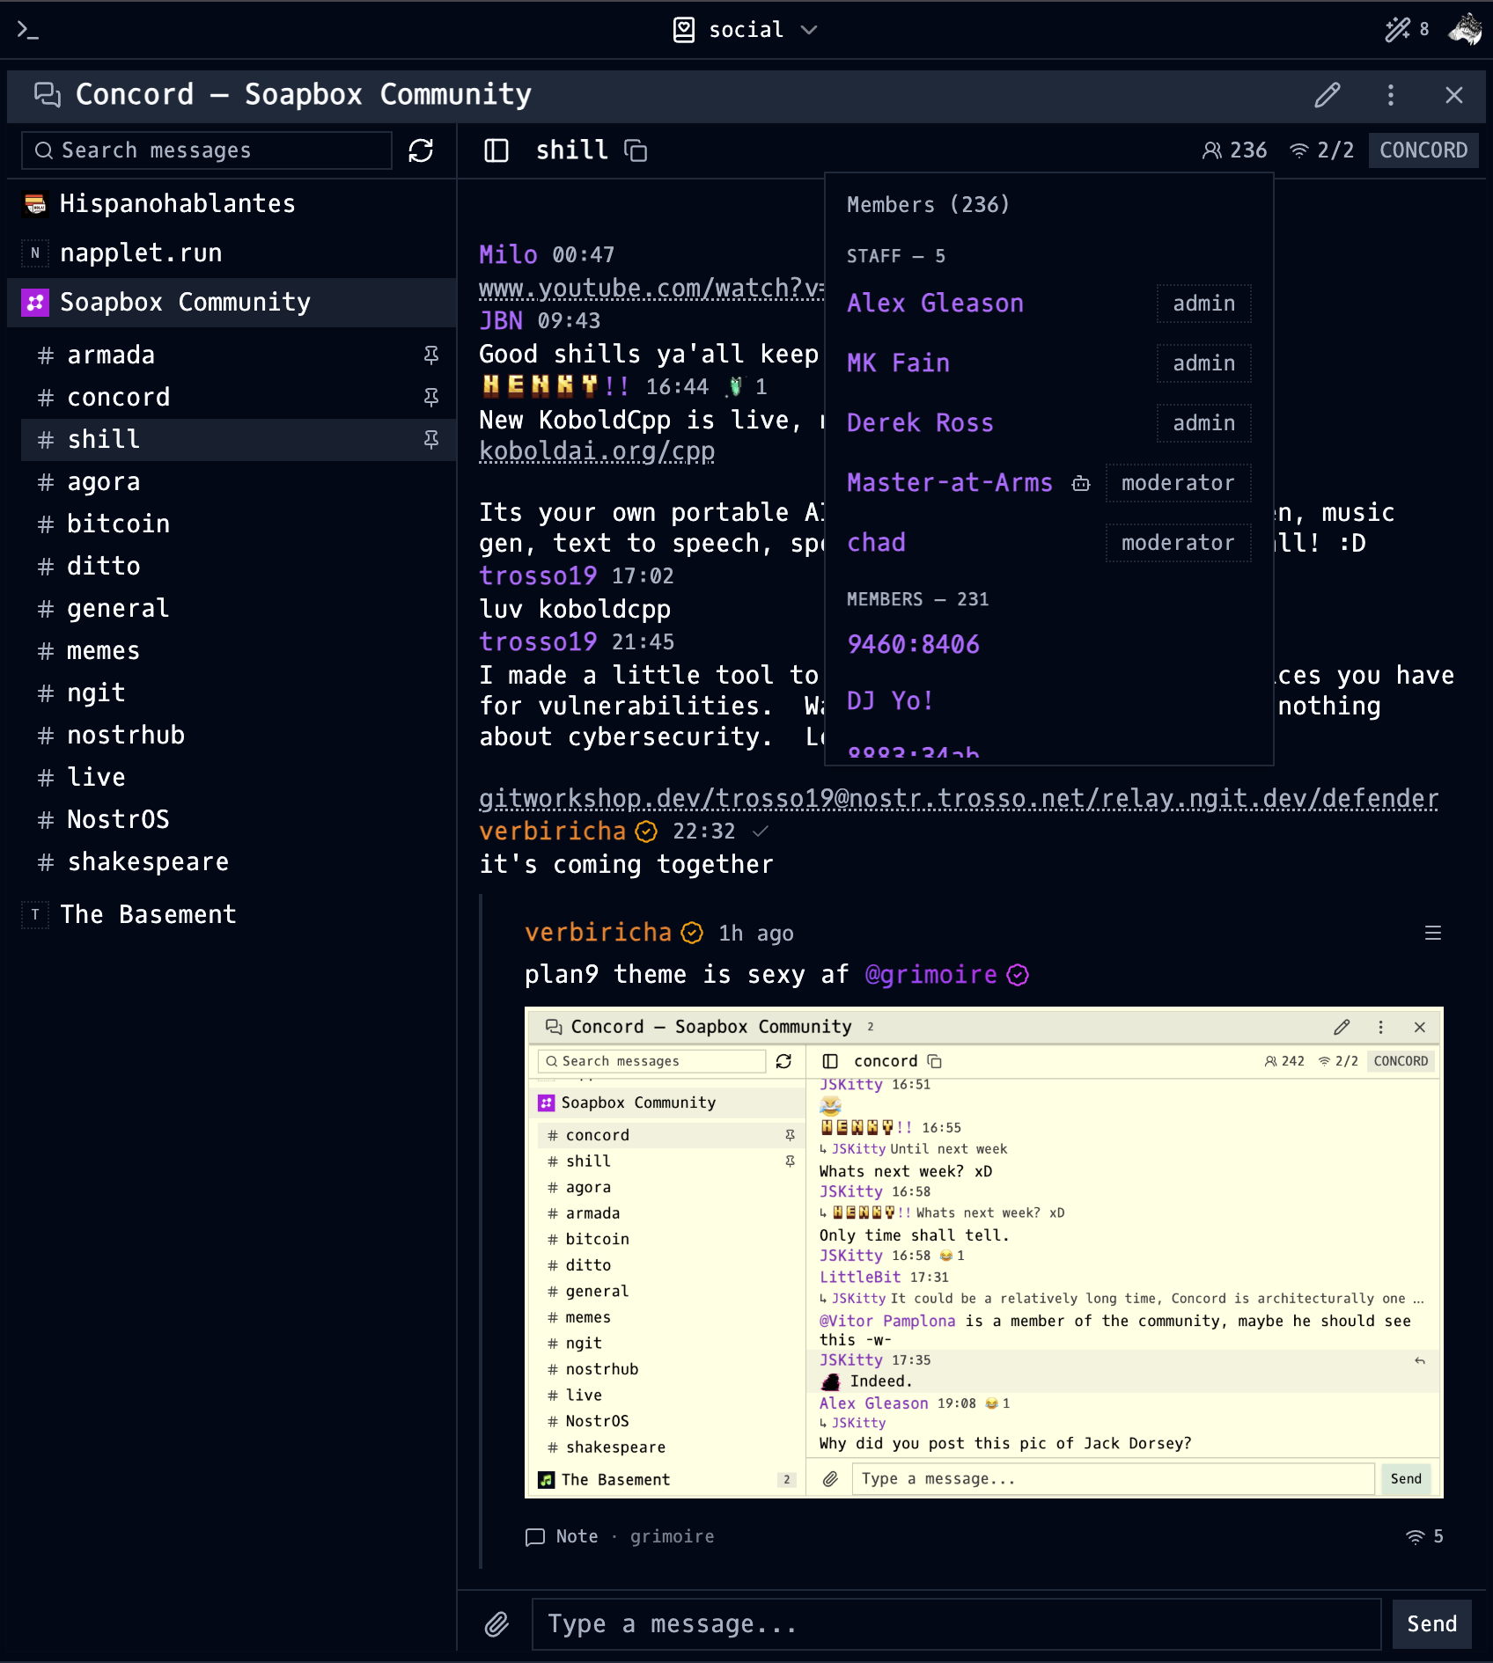This screenshot has width=1493, height=1663.
Task: Open trosso19's profile from 17:02 message
Action: pos(538,576)
